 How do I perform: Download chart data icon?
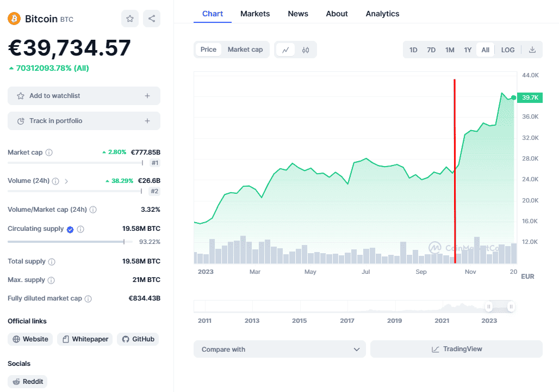[x=532, y=50]
